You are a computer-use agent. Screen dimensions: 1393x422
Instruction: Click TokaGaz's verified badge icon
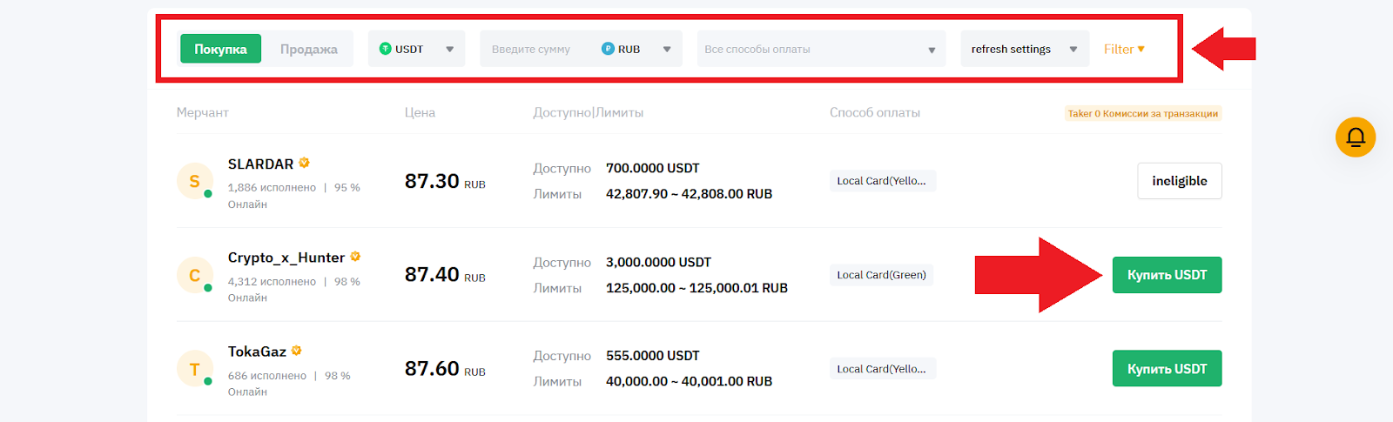click(297, 351)
